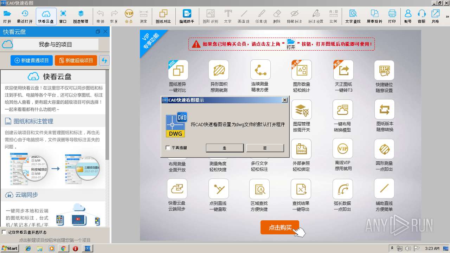
Task: Click the 辅助直线 方便简单 feature icon
Action: pos(384,189)
